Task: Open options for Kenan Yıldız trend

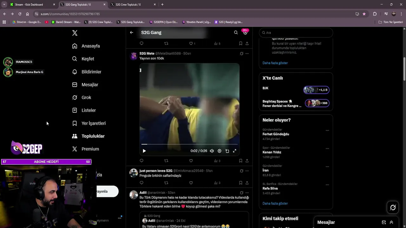Action: click(327, 149)
